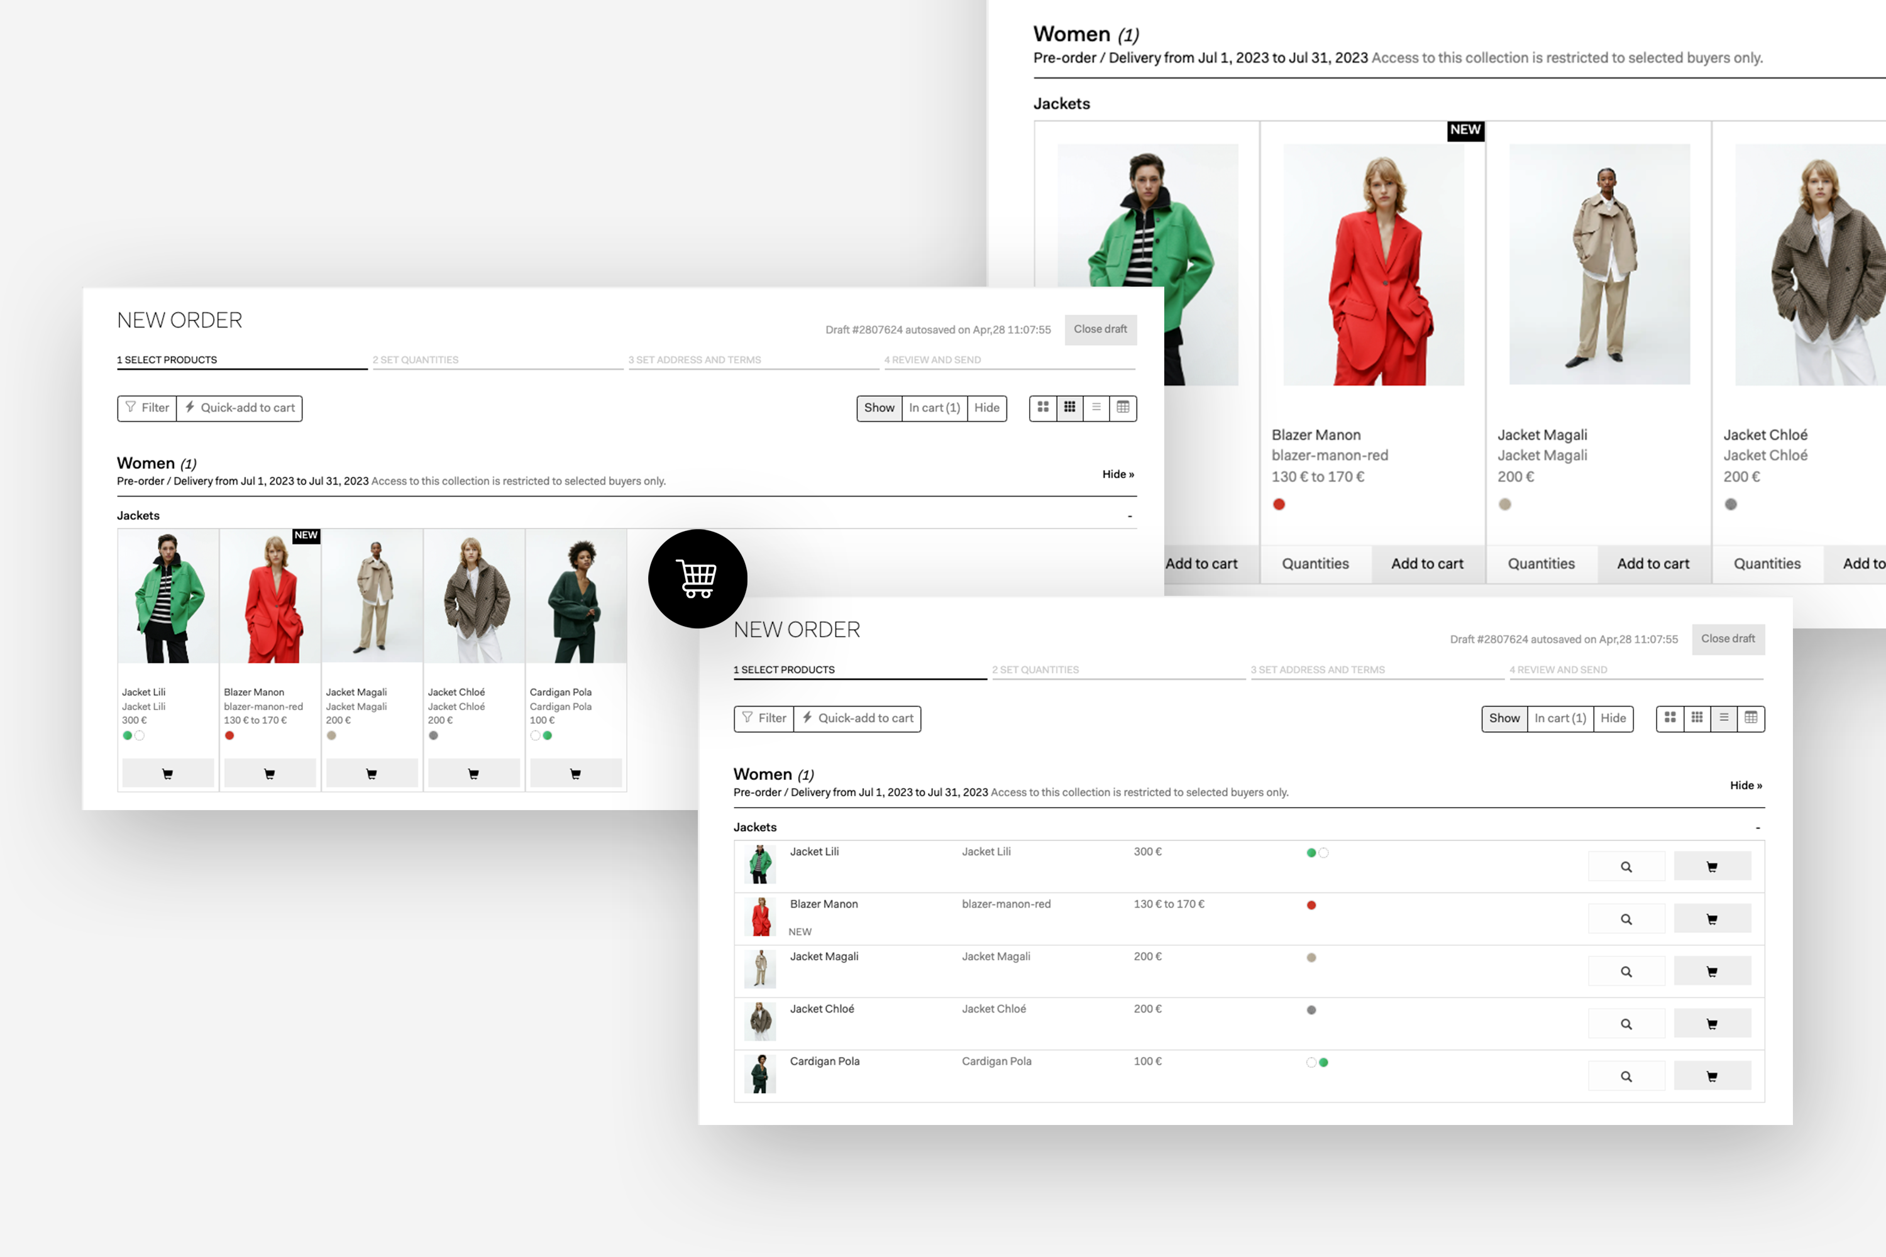Add Blazer Manon to cart in grid view

click(270, 774)
